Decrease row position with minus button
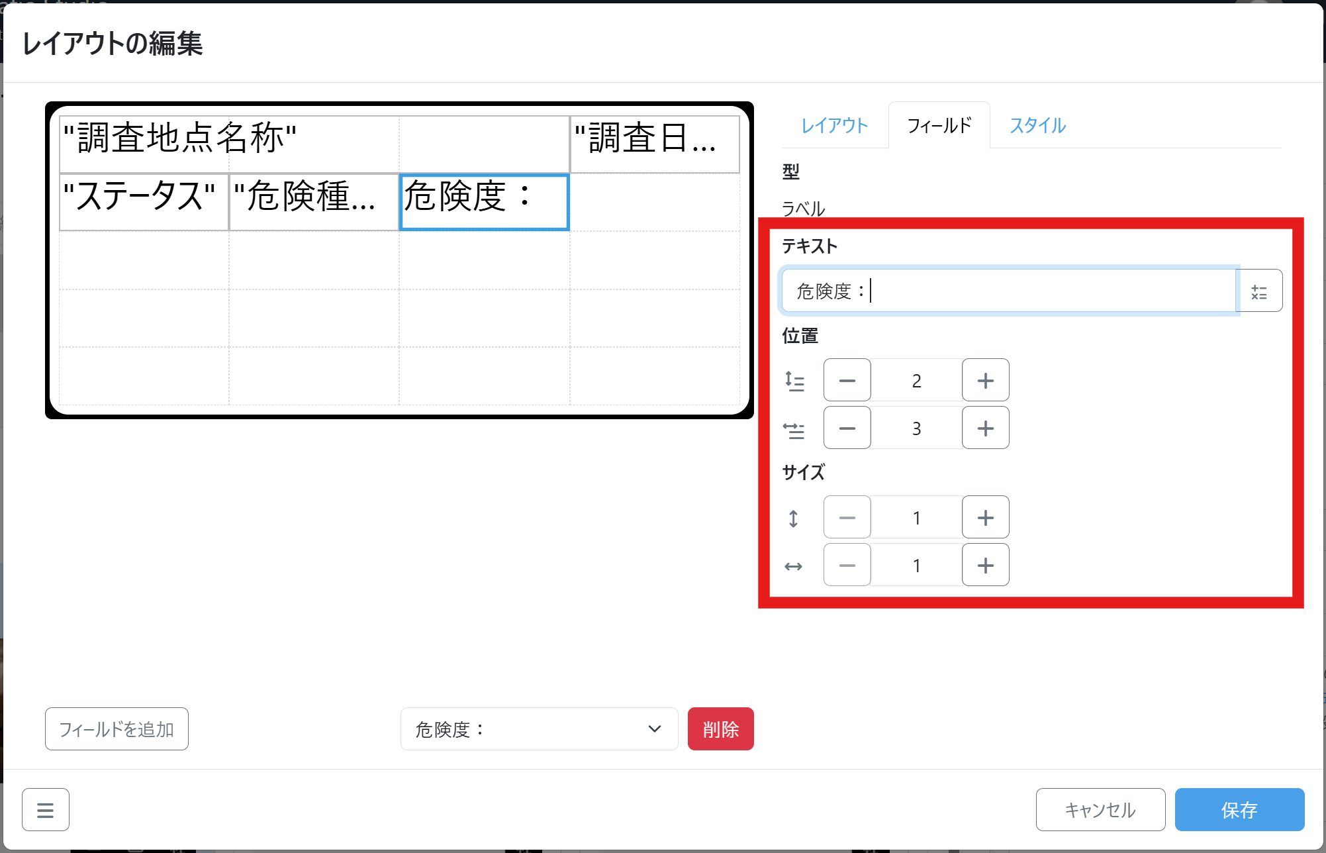The height and width of the screenshot is (853, 1326). (x=847, y=380)
